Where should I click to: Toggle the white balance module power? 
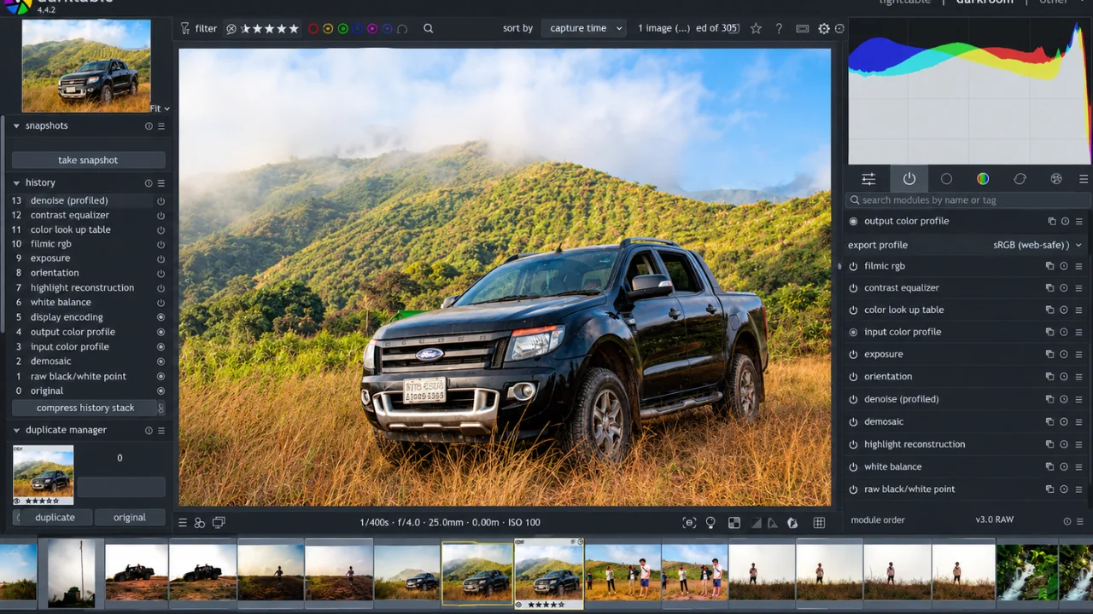[x=853, y=467]
